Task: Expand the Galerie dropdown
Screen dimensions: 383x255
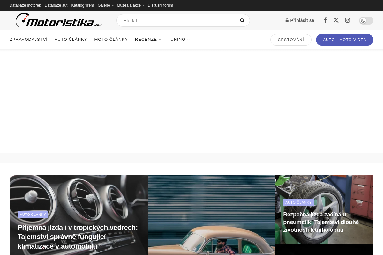Action: pyautogui.click(x=106, y=5)
